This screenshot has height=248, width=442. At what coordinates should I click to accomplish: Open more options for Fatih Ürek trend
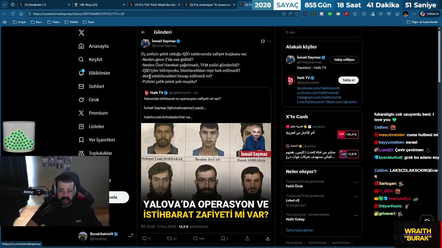pyautogui.click(x=356, y=182)
